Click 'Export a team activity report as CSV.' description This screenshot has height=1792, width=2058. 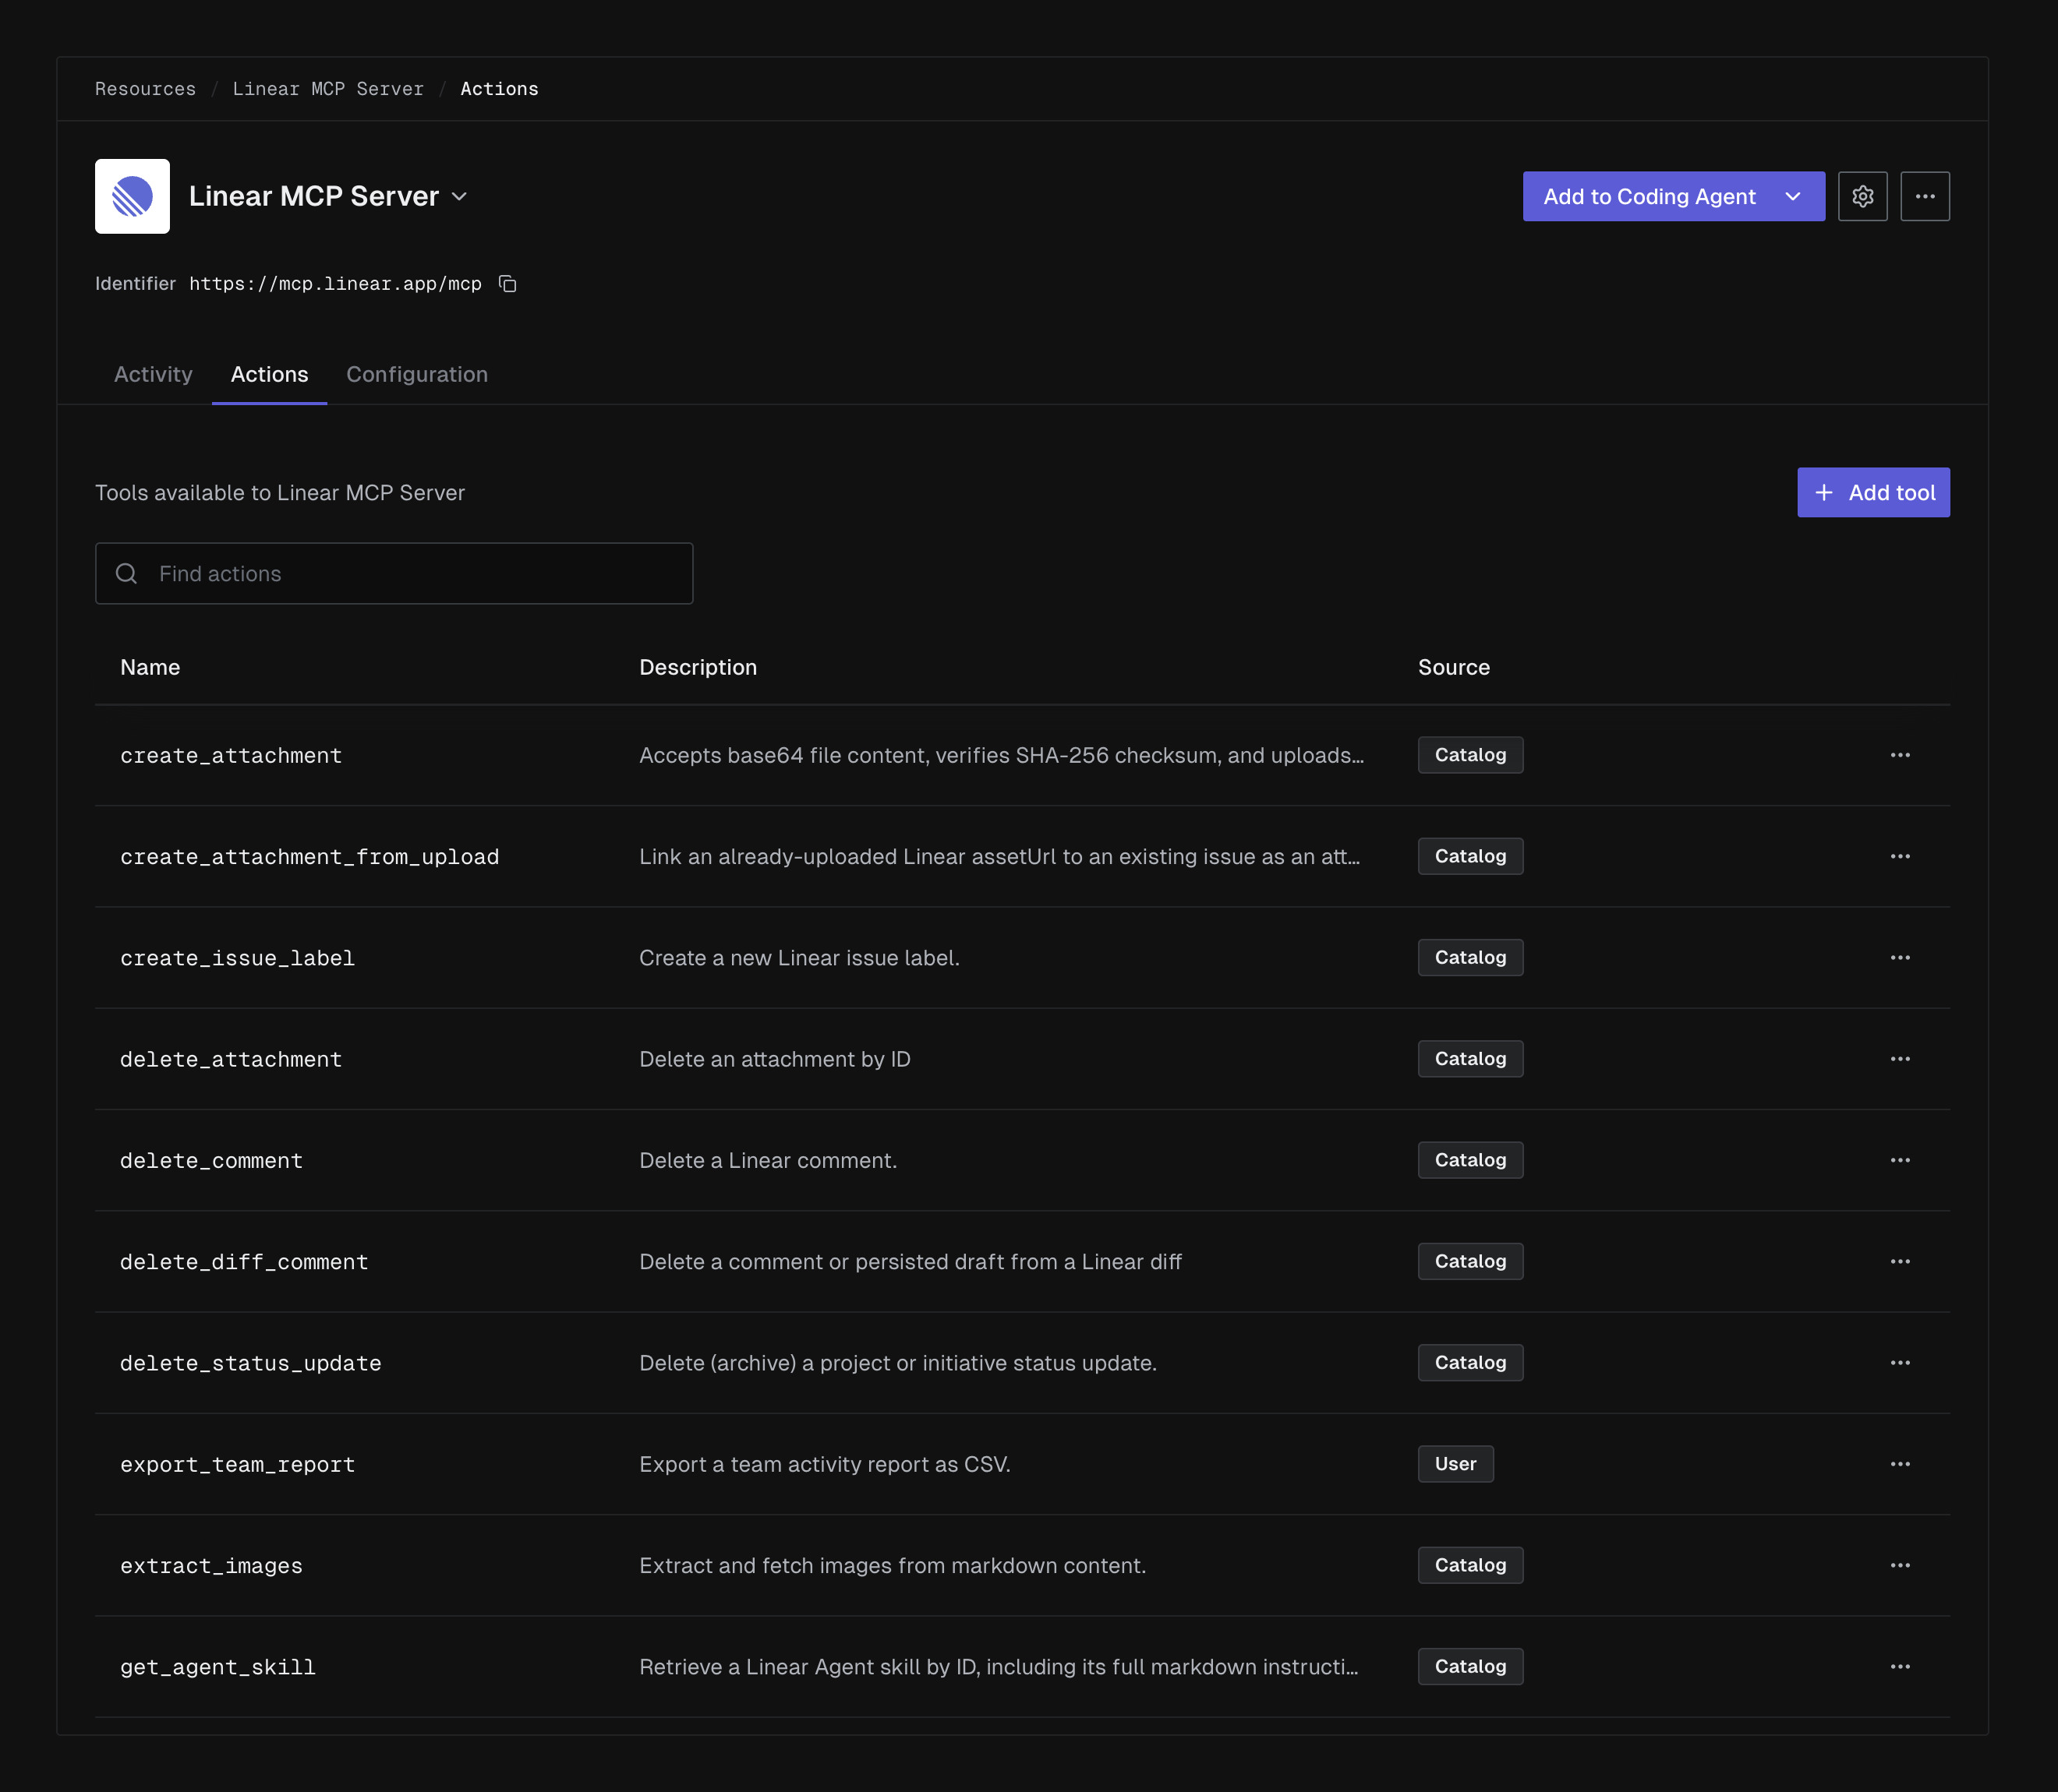826,1464
